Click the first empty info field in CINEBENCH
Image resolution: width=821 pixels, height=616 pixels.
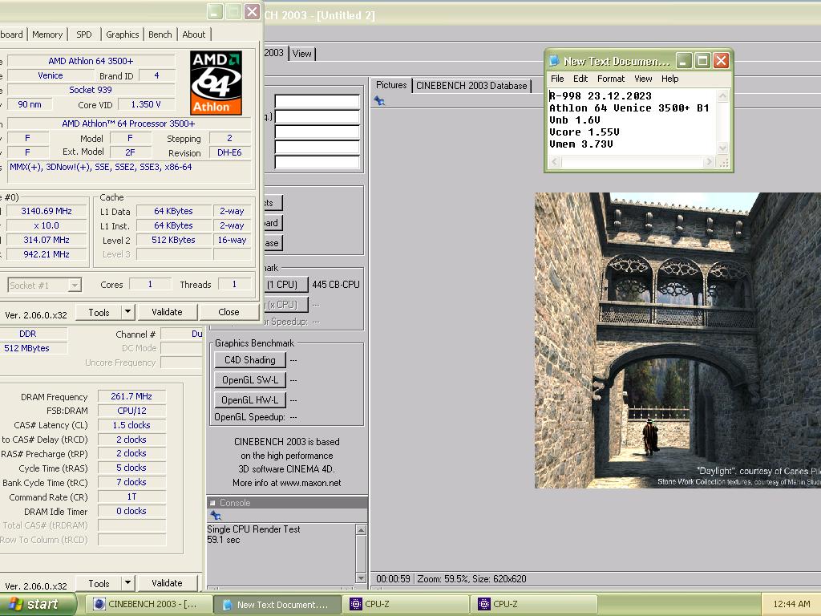[x=317, y=101]
